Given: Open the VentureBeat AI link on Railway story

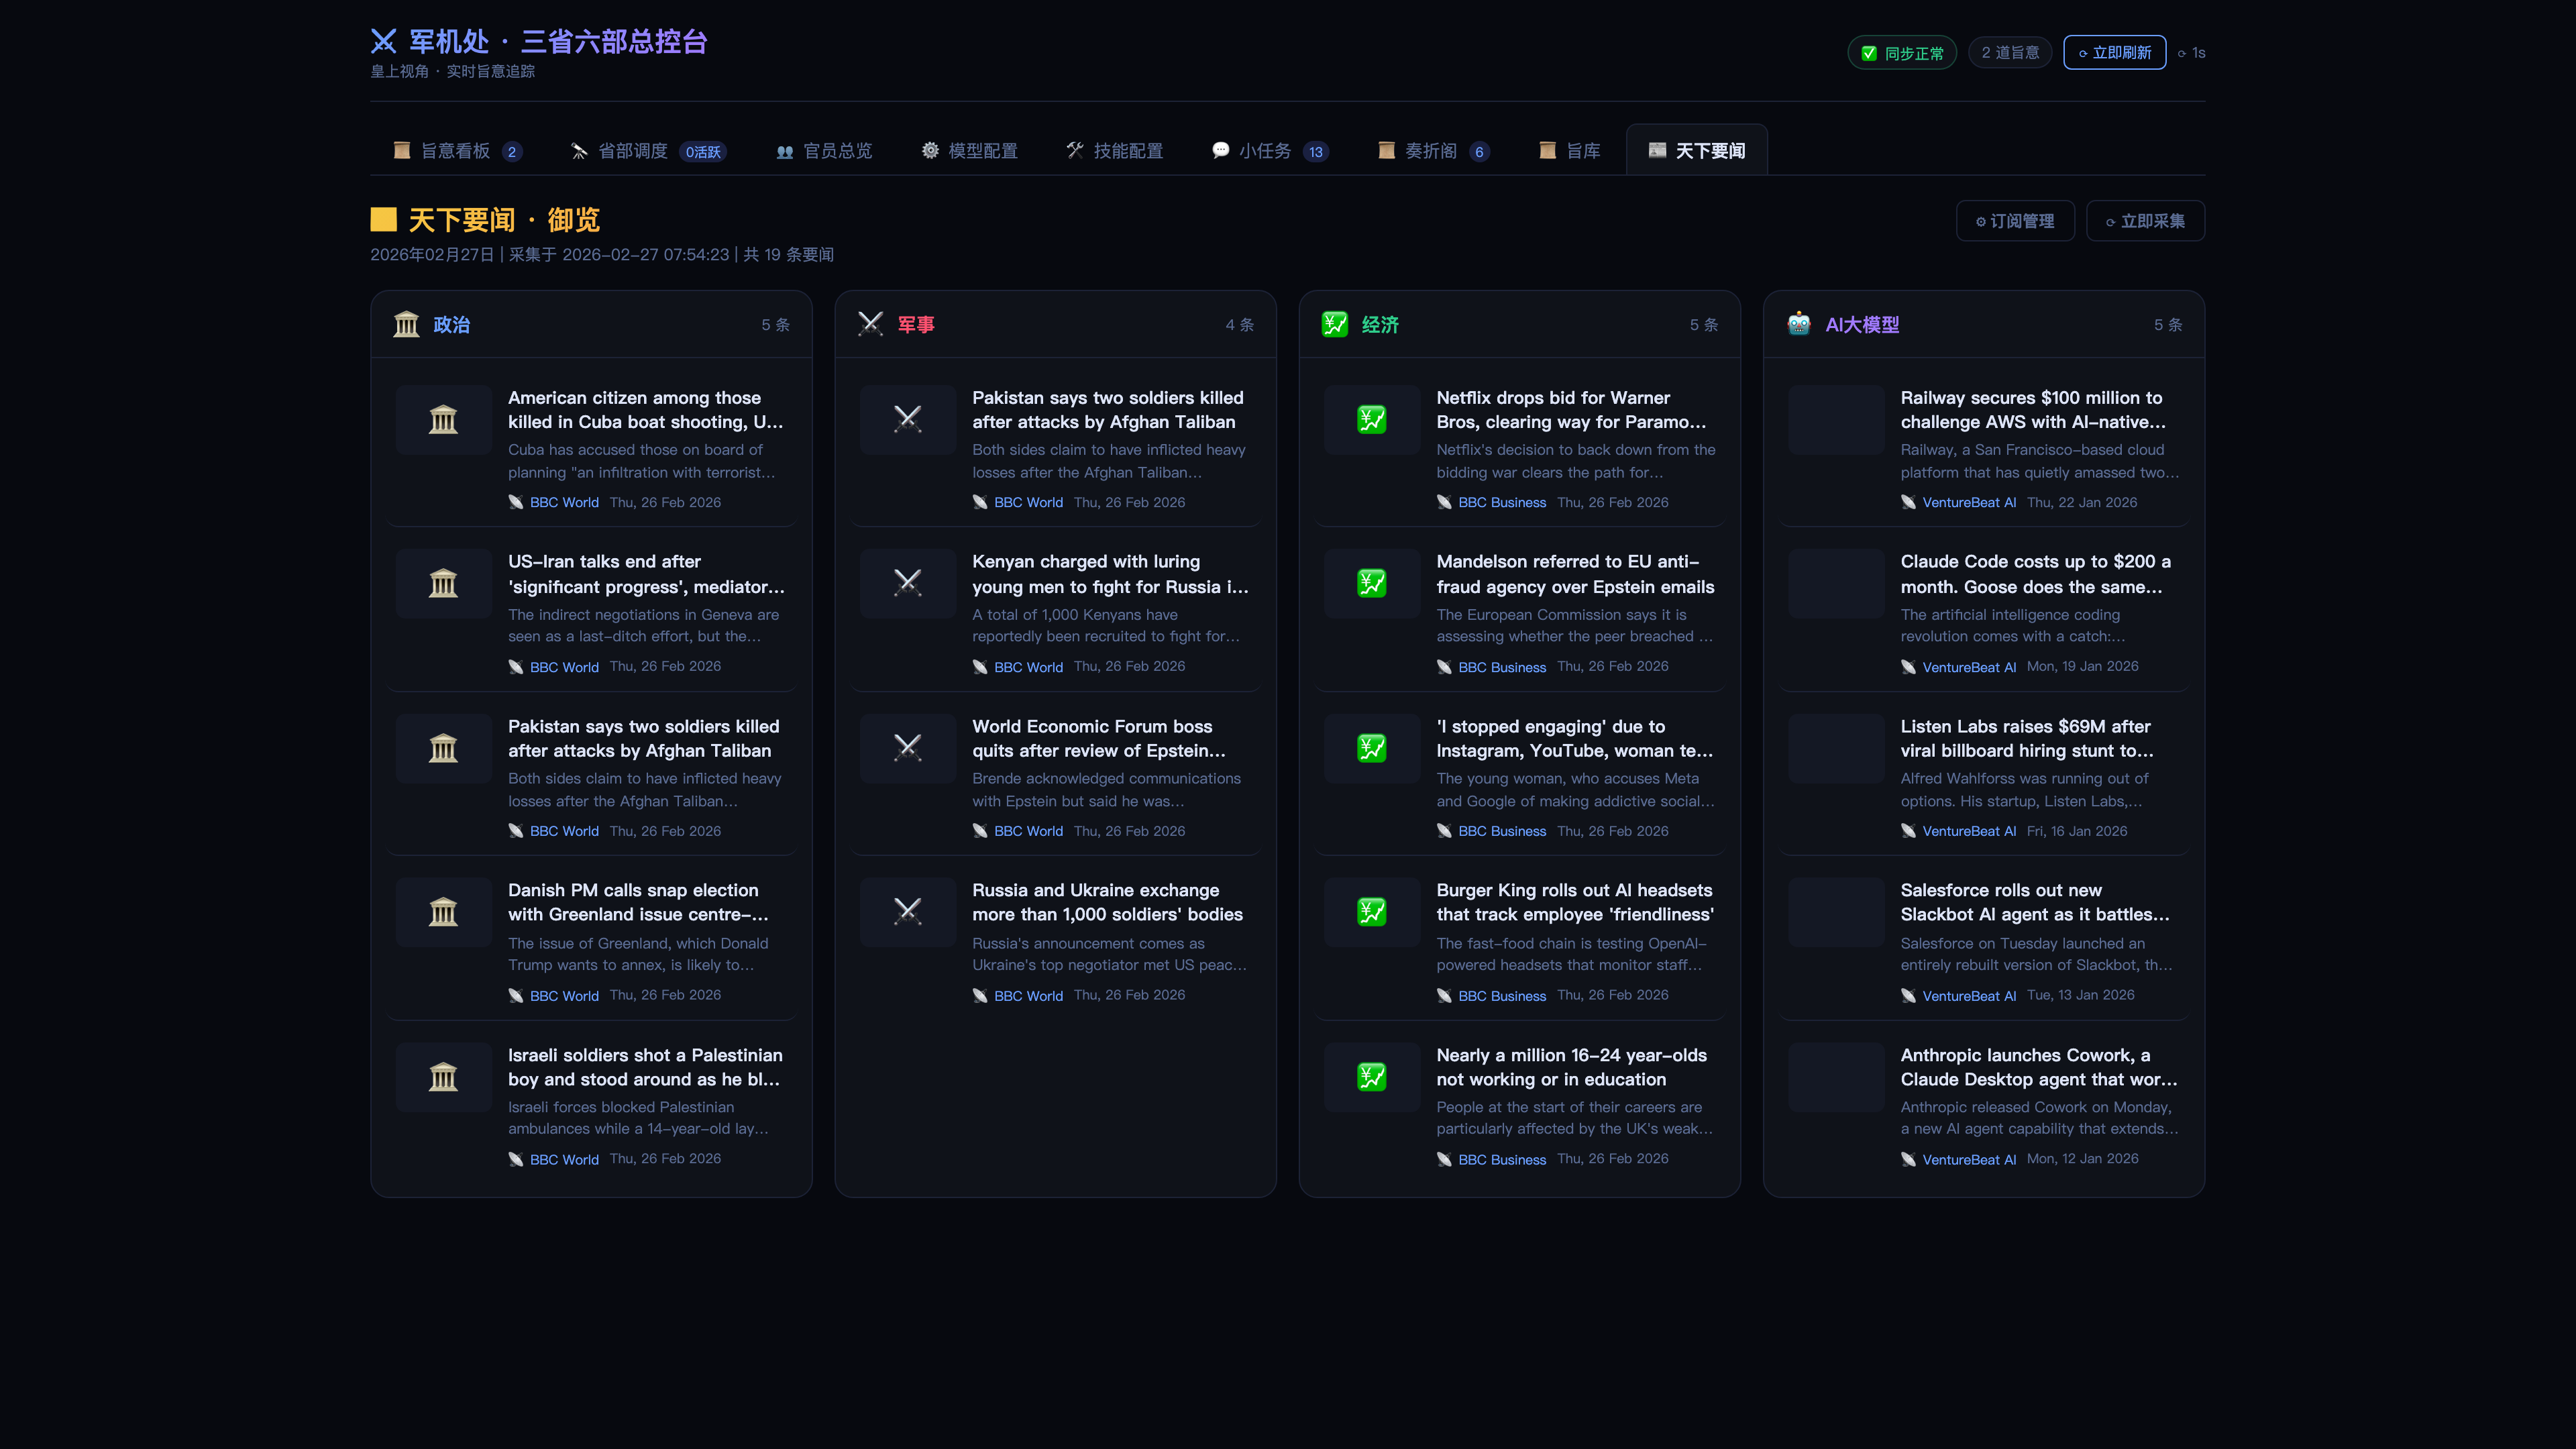Looking at the screenshot, I should [x=1968, y=502].
